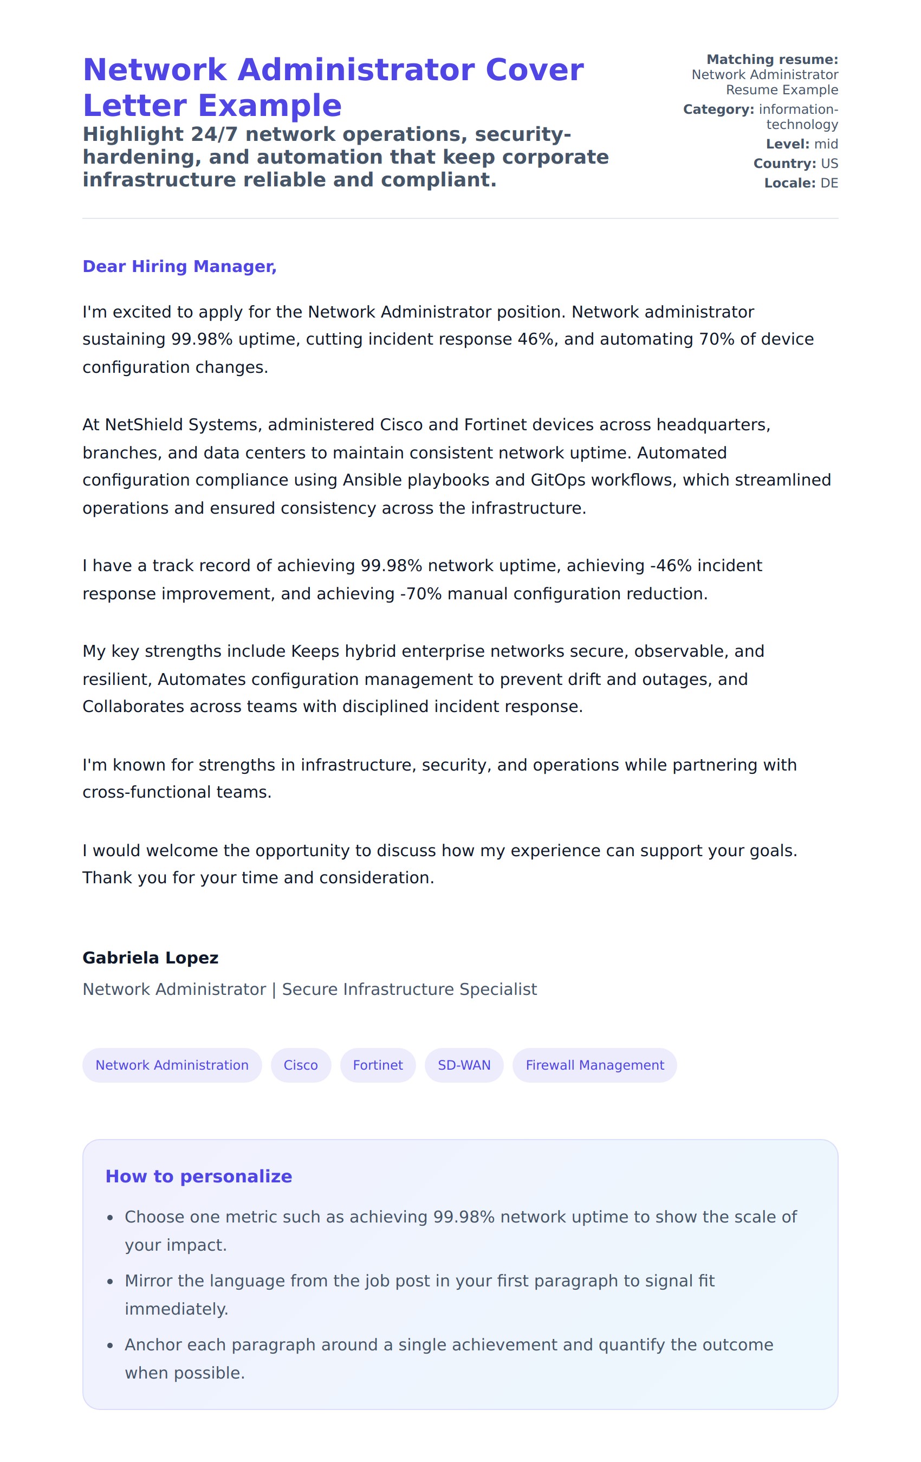Open the Network Administrator Resume Example link
Image resolution: width=921 pixels, height=1462 pixels.
[x=764, y=82]
